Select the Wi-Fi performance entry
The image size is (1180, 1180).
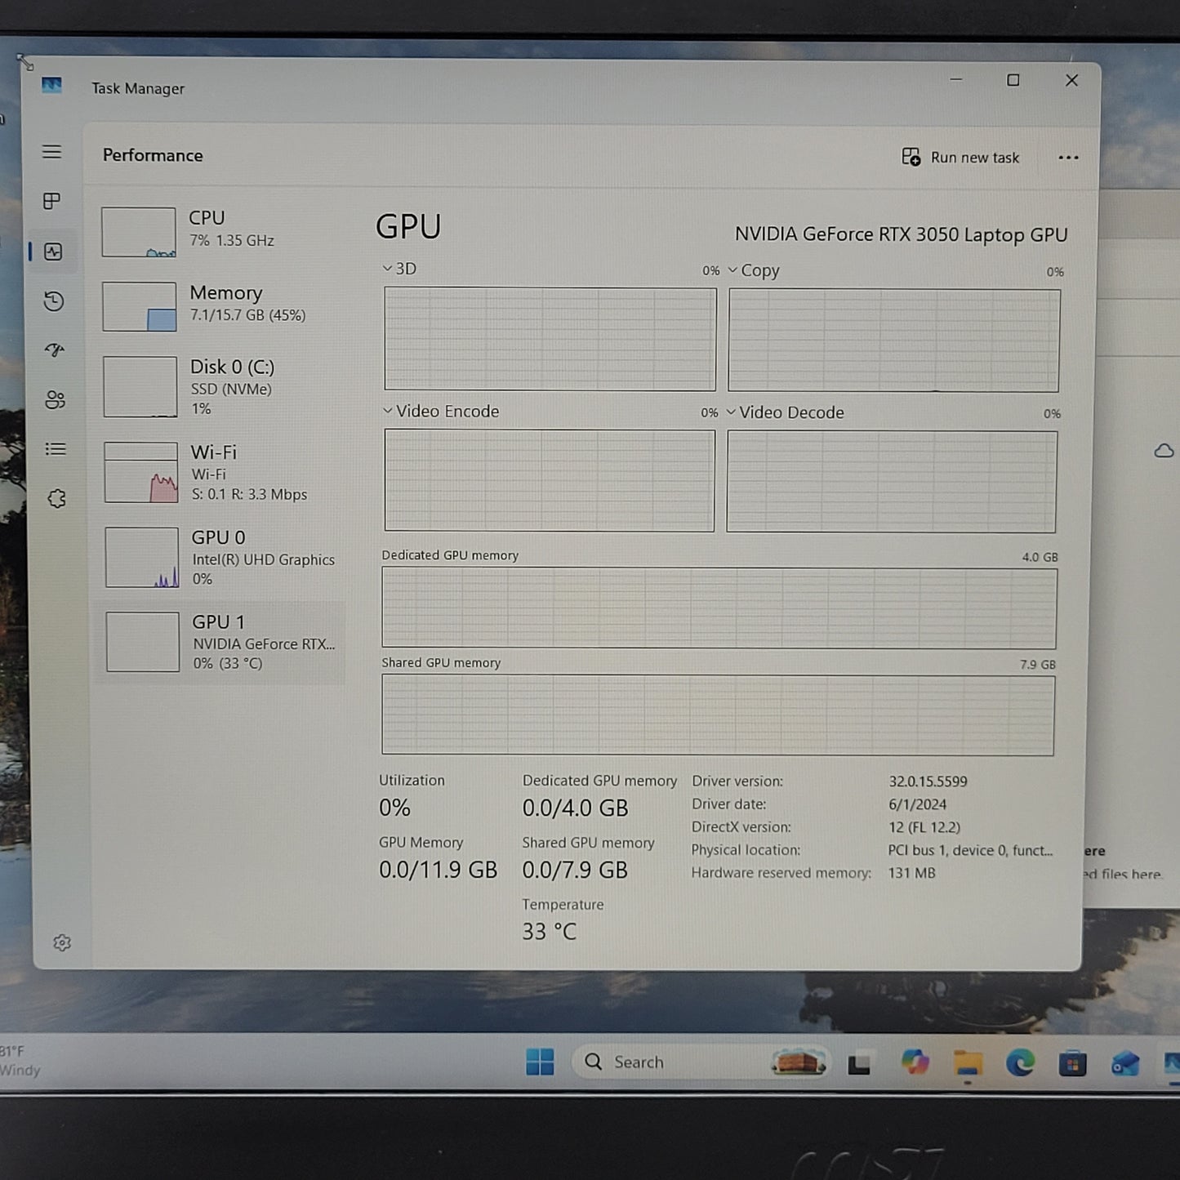[x=221, y=472]
